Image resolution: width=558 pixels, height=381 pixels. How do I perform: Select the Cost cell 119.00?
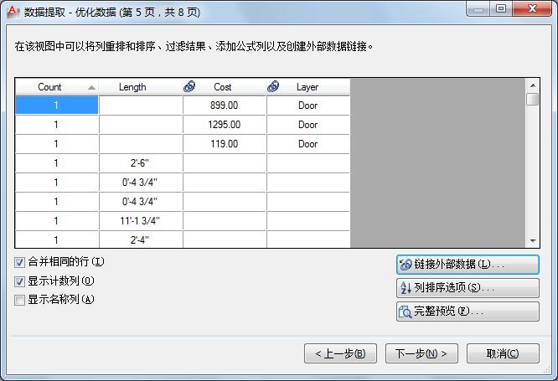225,144
